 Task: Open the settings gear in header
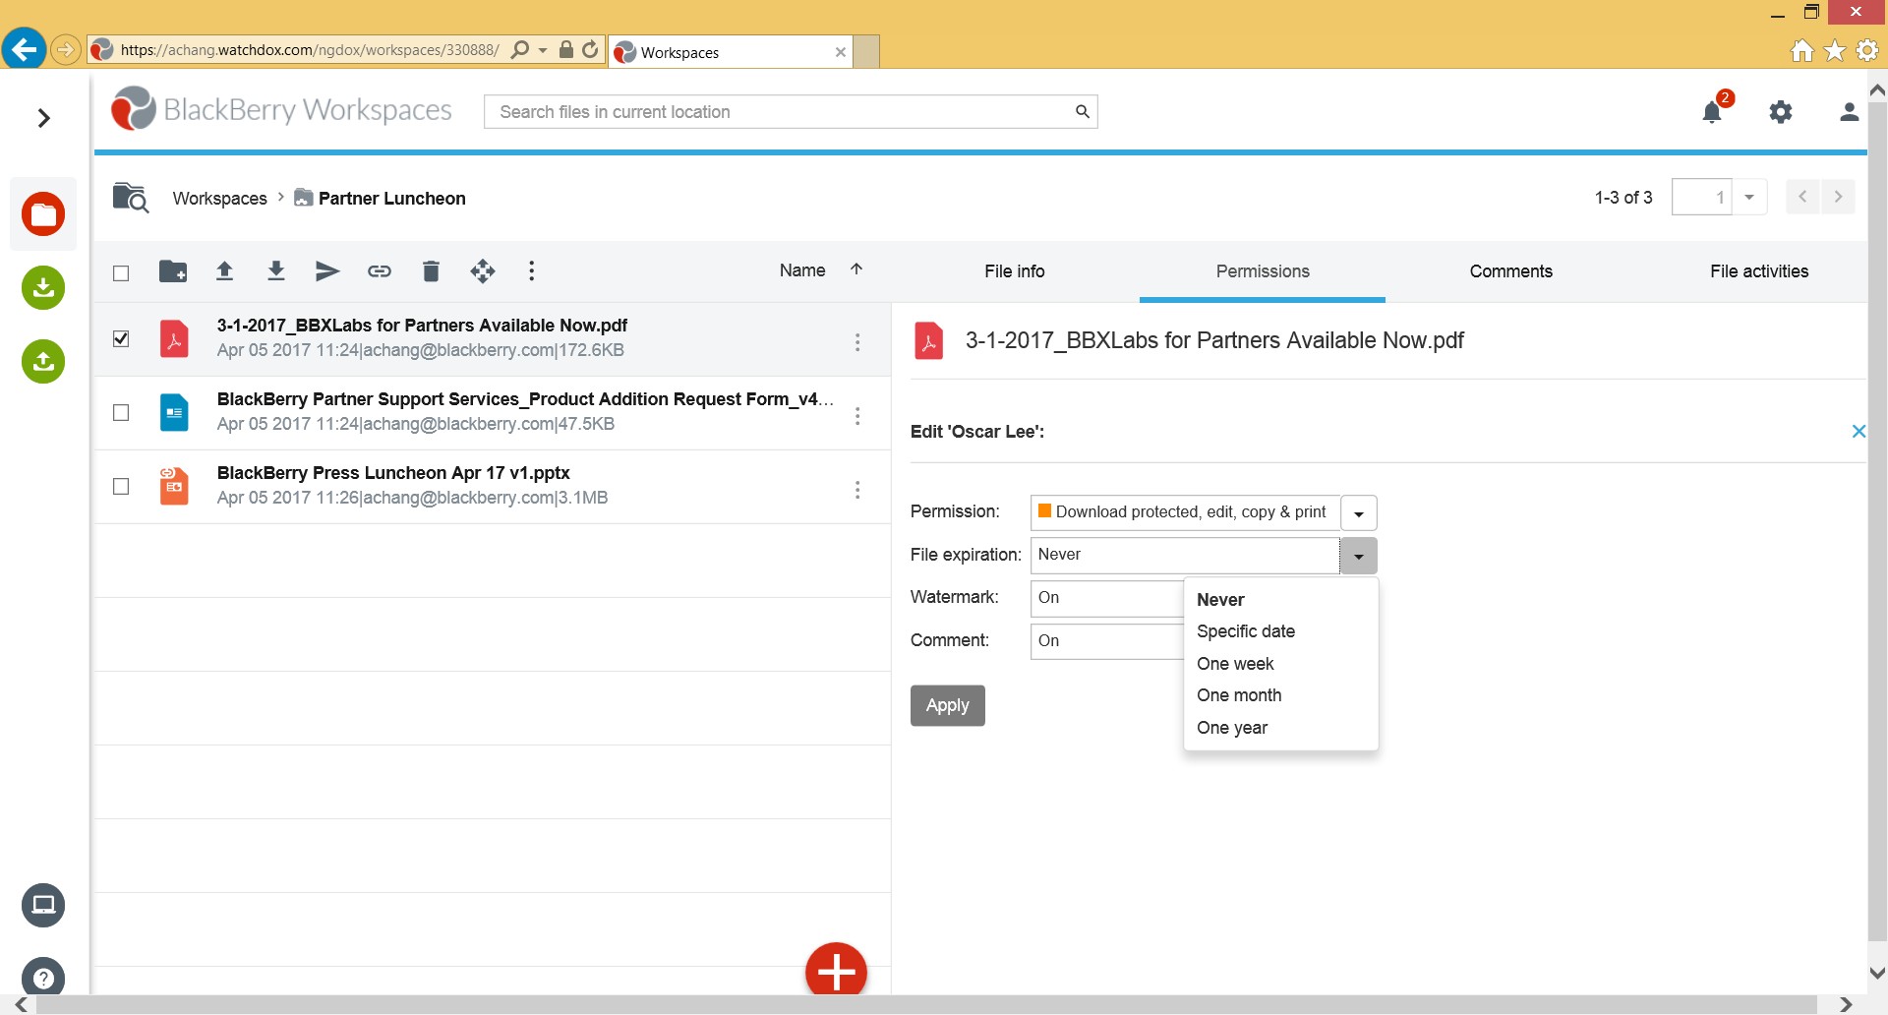[x=1781, y=112]
